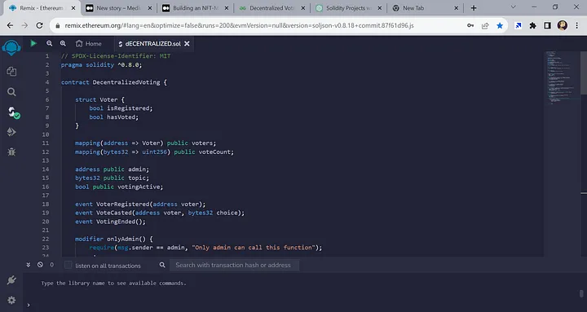The height and width of the screenshot is (312, 587).
Task: Open the browser side panel icon
Action: point(547,25)
